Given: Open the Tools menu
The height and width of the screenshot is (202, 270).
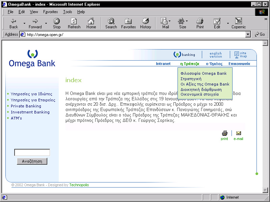Looking at the screenshot, I should click(x=67, y=12).
